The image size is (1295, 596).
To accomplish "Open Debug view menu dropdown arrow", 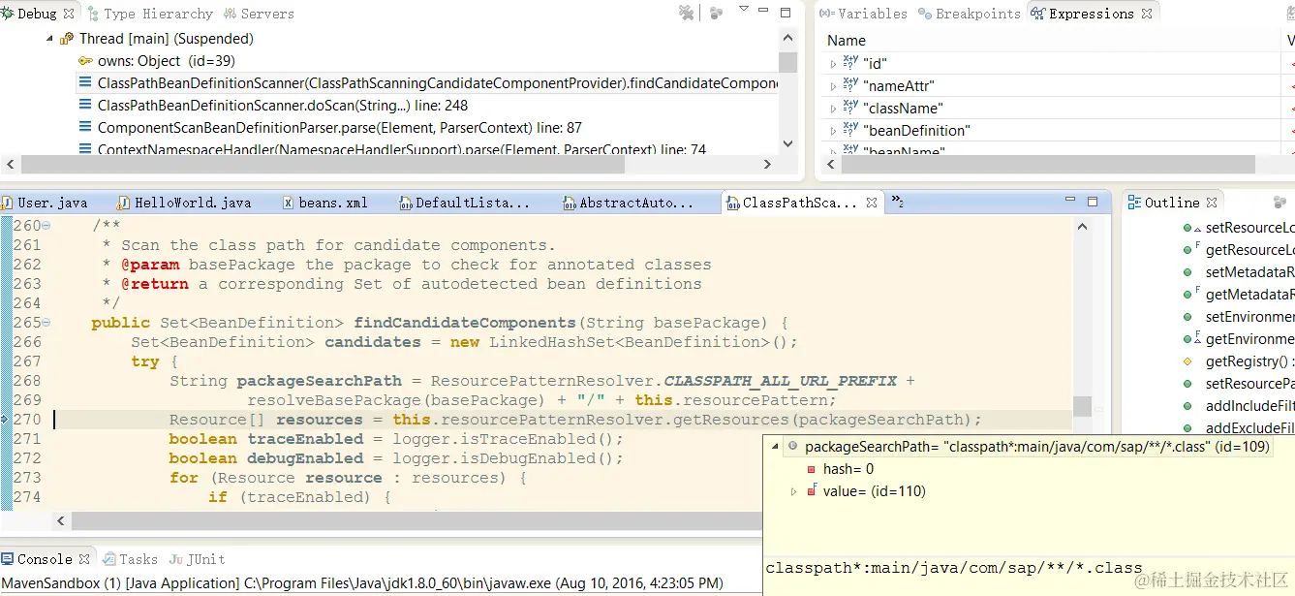I will pyautogui.click(x=743, y=10).
